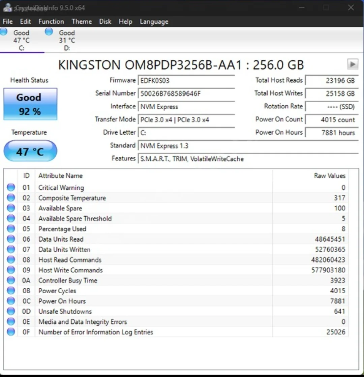This screenshot has width=364, height=377.
Task: Click the status icon for Host Write Commands
Action: click(x=11, y=270)
